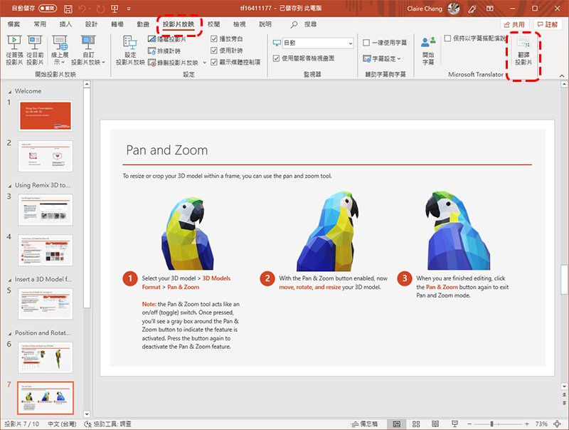This screenshot has height=430, width=569.
Task: Open the Slide Show (投影片放映) tab
Action: (179, 24)
